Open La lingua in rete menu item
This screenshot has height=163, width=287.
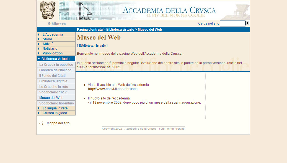pyautogui.click(x=55, y=108)
